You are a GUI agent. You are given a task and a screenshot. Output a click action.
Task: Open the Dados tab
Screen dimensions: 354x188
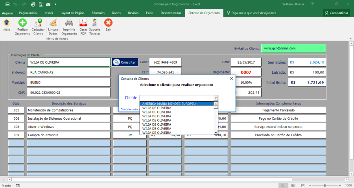116,13
